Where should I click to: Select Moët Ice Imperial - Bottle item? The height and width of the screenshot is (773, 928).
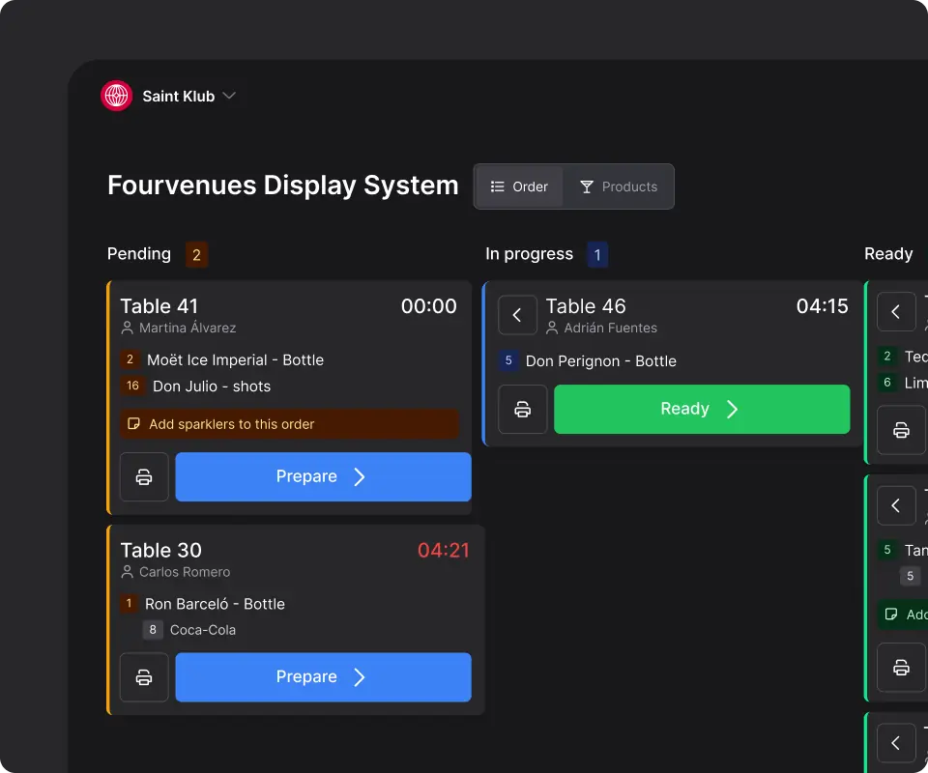235,359
